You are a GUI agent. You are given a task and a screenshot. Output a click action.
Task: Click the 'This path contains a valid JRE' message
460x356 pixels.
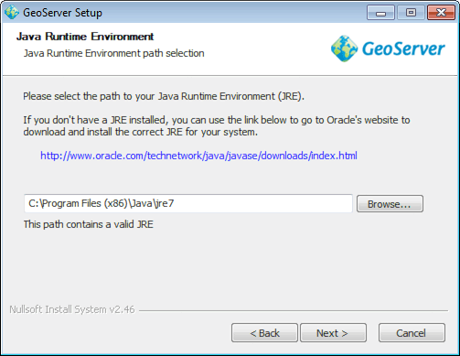point(89,224)
